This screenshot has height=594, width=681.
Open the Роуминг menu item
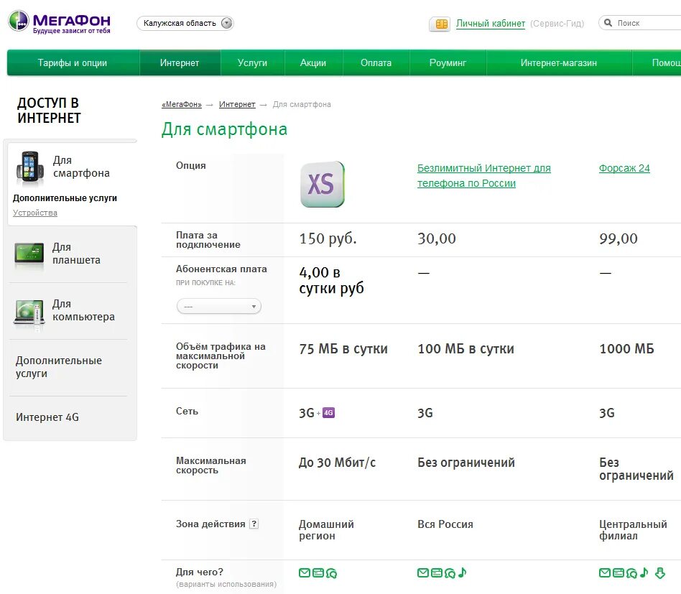[x=448, y=63]
